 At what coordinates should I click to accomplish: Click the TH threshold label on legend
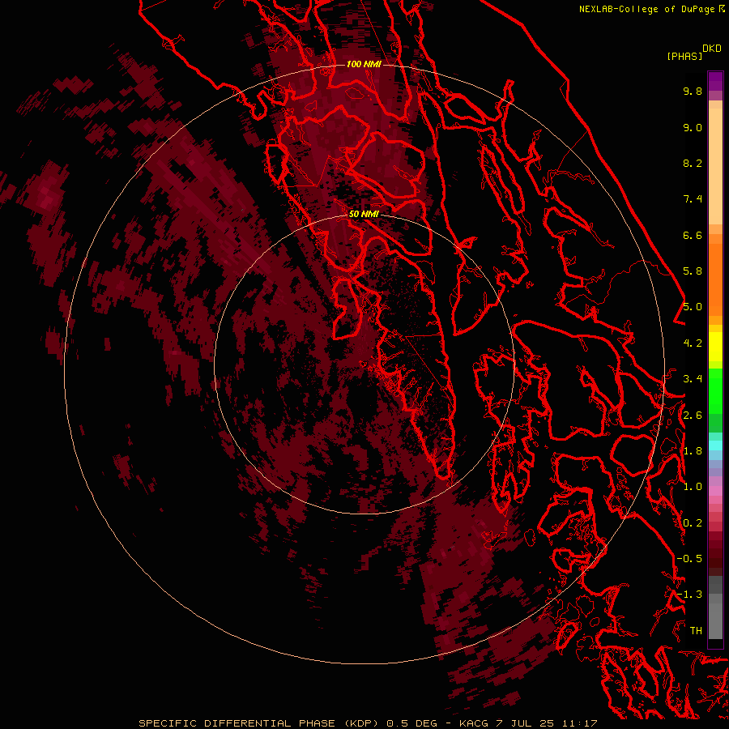pyautogui.click(x=696, y=631)
